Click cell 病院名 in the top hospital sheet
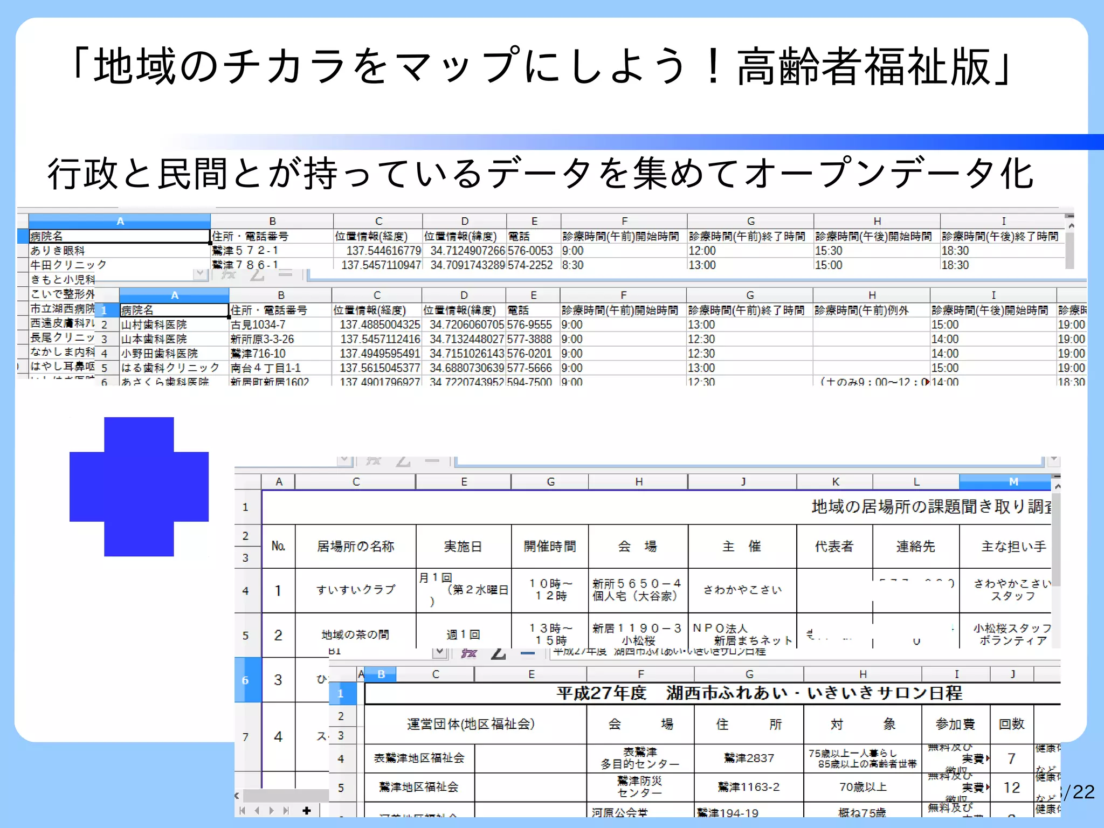Viewport: 1104px width, 828px height. pos(120,236)
